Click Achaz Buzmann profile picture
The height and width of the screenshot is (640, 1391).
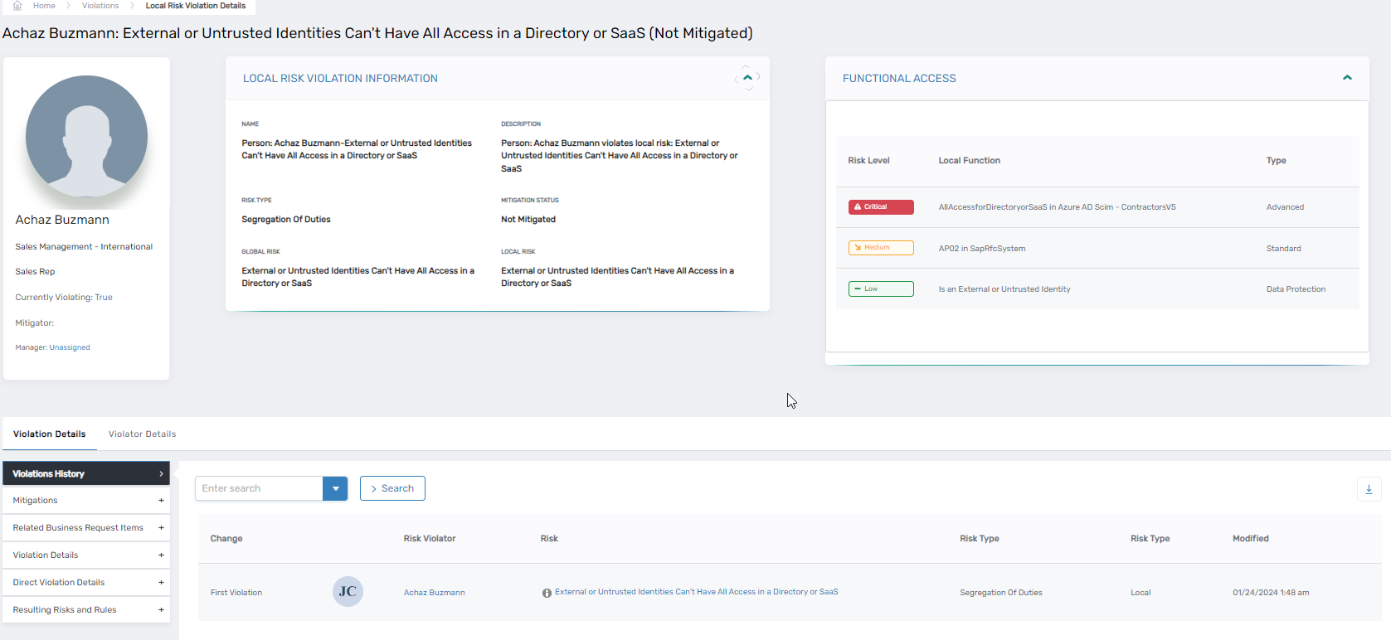tap(86, 137)
